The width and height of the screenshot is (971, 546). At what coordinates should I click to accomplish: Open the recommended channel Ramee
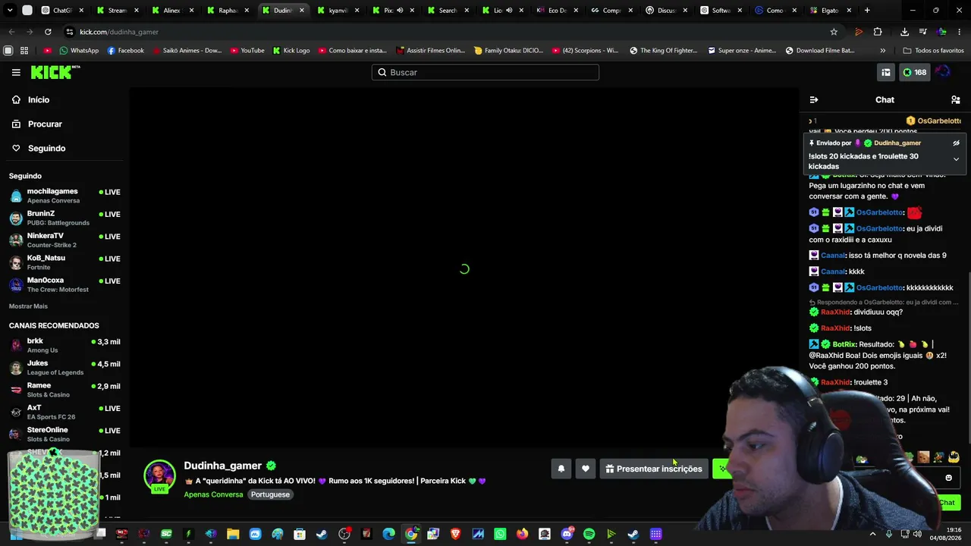(64, 390)
